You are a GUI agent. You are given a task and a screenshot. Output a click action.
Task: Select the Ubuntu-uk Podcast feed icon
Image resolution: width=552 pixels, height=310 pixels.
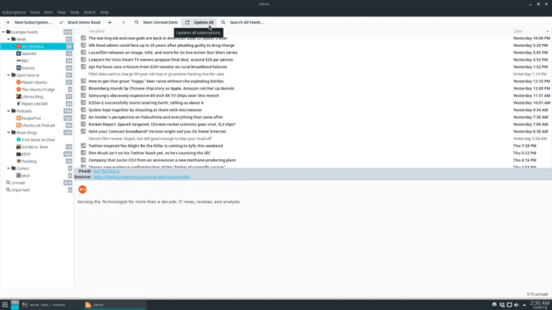pos(19,125)
